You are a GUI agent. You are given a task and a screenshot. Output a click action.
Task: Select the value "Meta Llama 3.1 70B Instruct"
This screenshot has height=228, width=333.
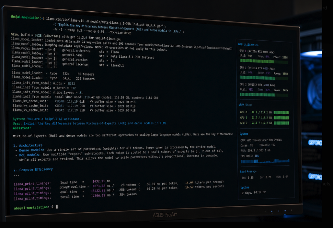click(x=132, y=57)
